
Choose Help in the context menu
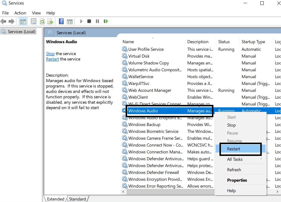(x=241, y=191)
